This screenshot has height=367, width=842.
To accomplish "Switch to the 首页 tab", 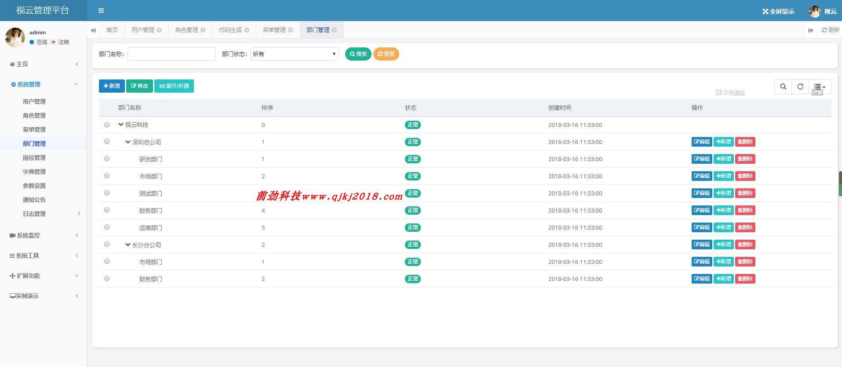I will 112,30.
